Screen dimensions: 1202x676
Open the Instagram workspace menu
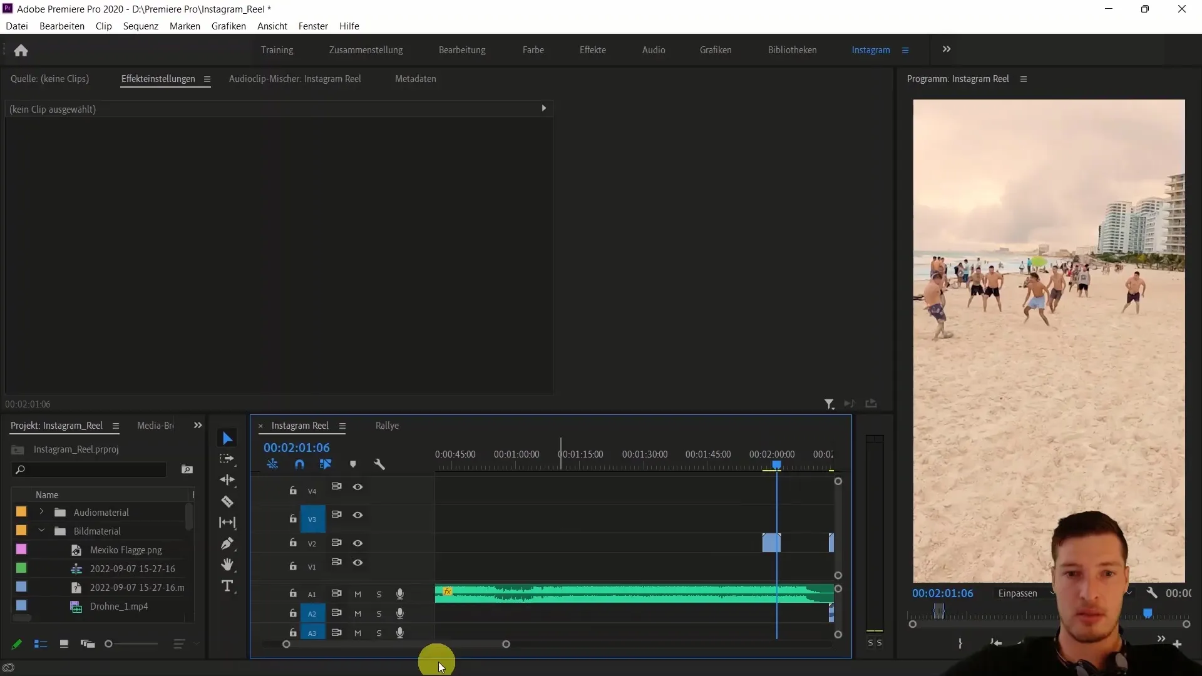pyautogui.click(x=905, y=50)
